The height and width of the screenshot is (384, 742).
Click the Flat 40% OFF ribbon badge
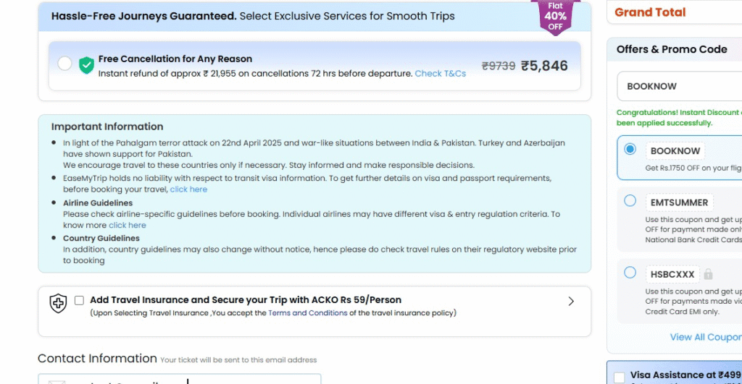point(555,17)
